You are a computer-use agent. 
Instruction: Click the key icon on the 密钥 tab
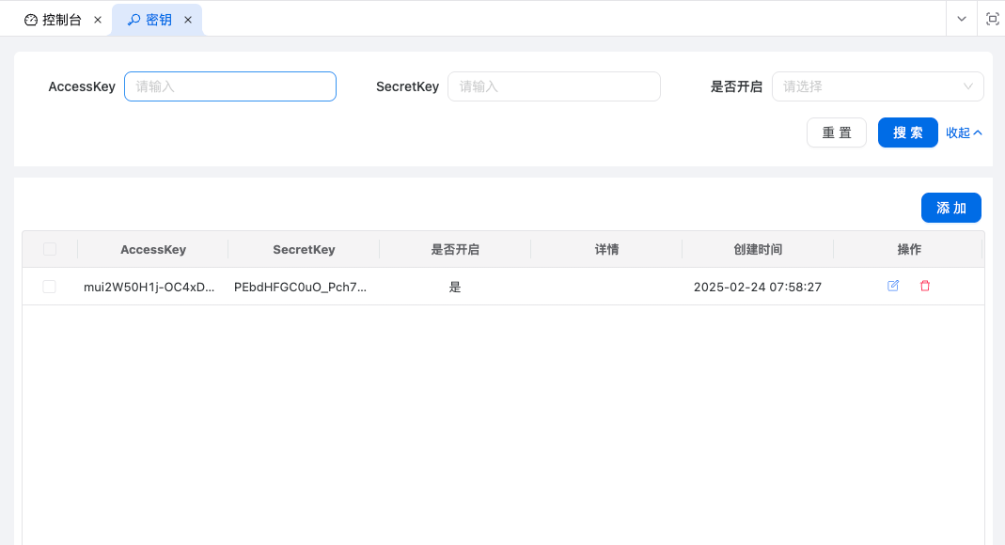point(133,20)
